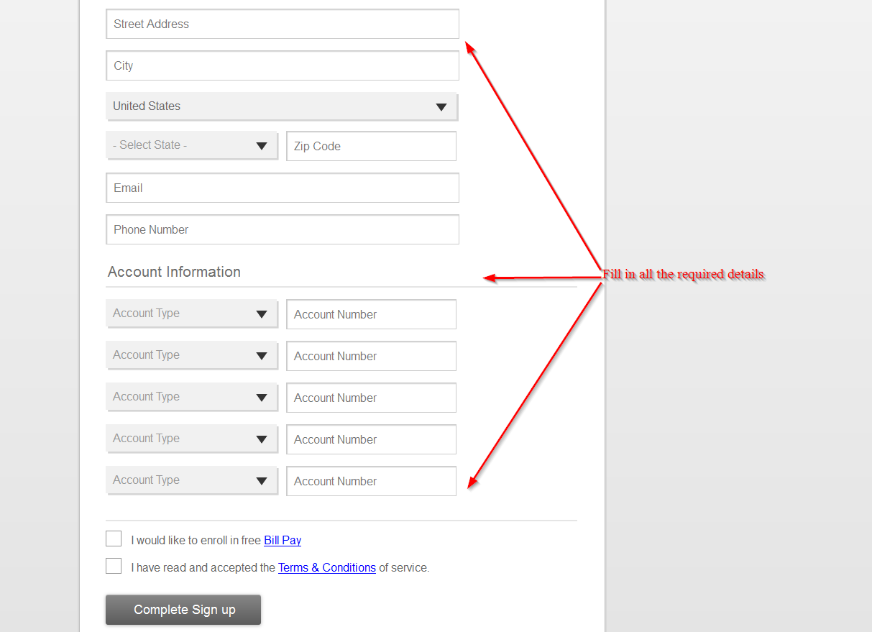Open the Bill Pay link
The image size is (872, 632).
[x=283, y=540]
